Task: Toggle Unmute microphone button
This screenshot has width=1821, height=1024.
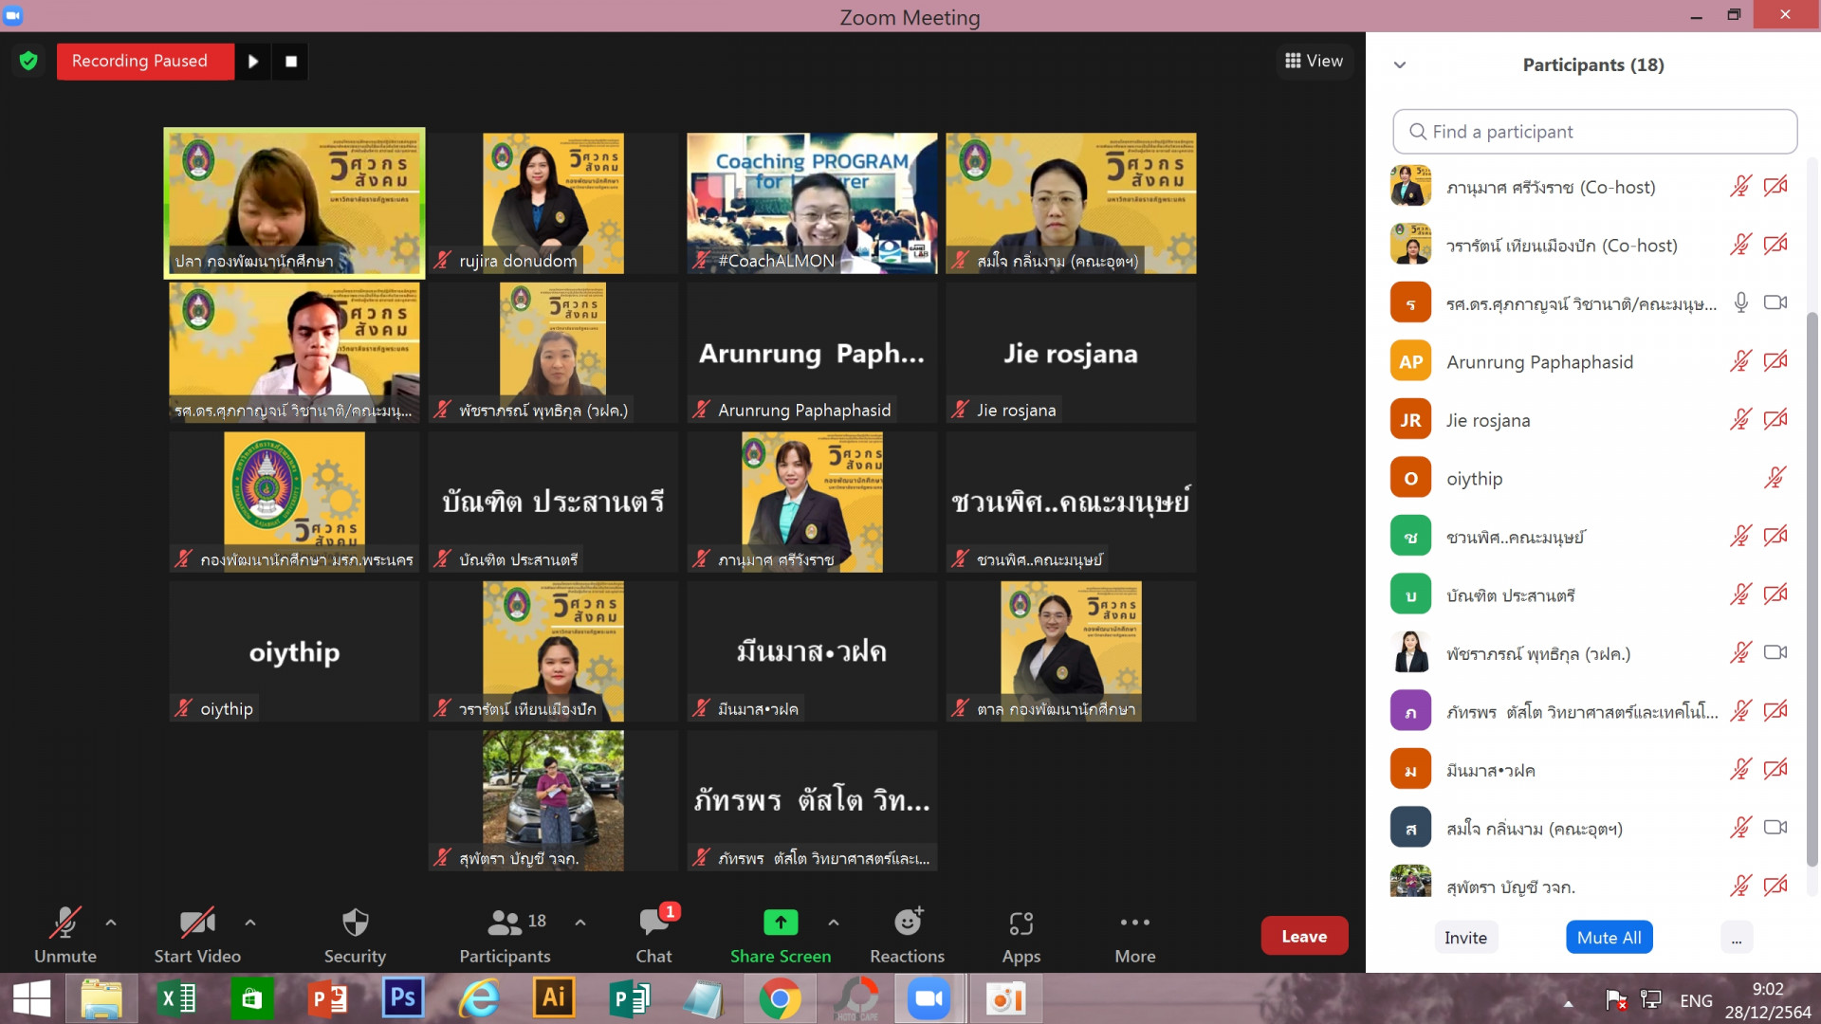Action: coord(64,922)
